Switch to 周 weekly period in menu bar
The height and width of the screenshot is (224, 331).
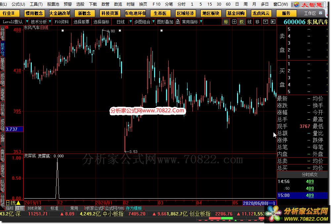pyautogui.click(x=245, y=4)
